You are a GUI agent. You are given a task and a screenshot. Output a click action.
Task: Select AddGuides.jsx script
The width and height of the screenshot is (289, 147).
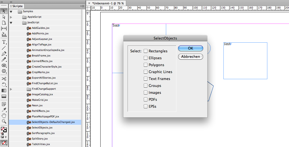pos(45,28)
